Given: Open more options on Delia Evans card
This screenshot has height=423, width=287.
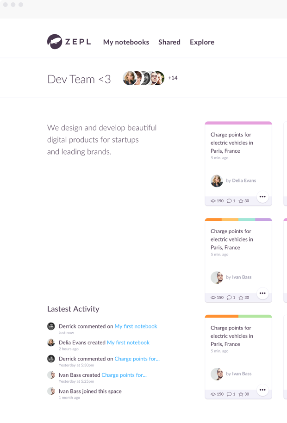Looking at the screenshot, I should click(262, 197).
